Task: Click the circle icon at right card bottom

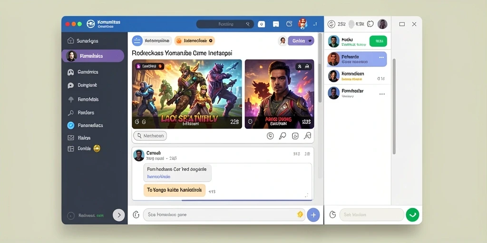Action: [250, 122]
